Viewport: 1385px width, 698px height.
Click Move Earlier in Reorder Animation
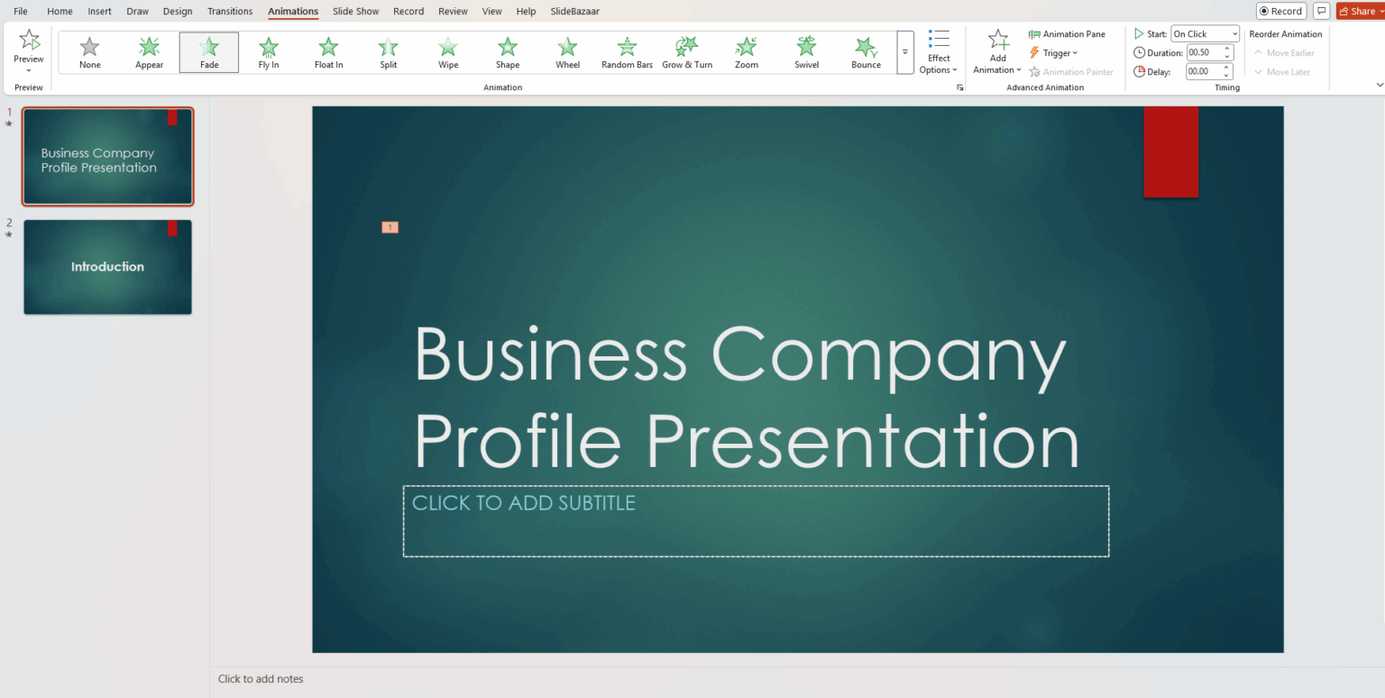click(x=1284, y=53)
